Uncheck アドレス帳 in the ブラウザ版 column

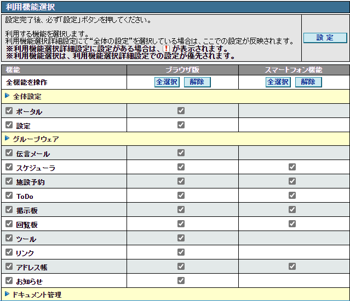(x=181, y=266)
